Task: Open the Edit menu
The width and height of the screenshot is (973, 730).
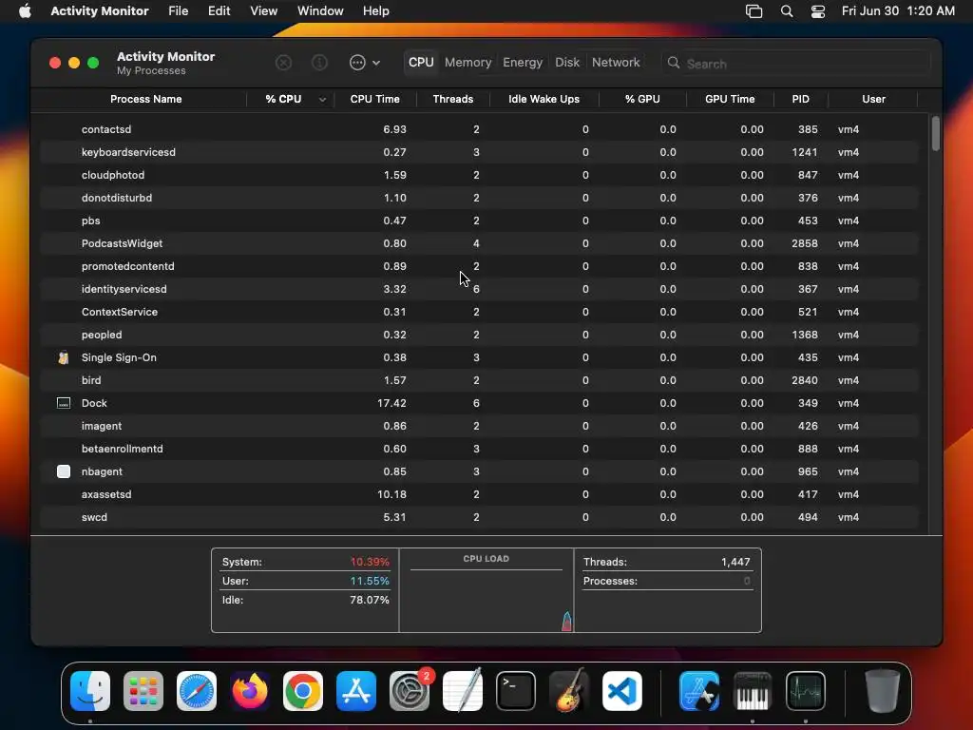Action: click(x=219, y=11)
